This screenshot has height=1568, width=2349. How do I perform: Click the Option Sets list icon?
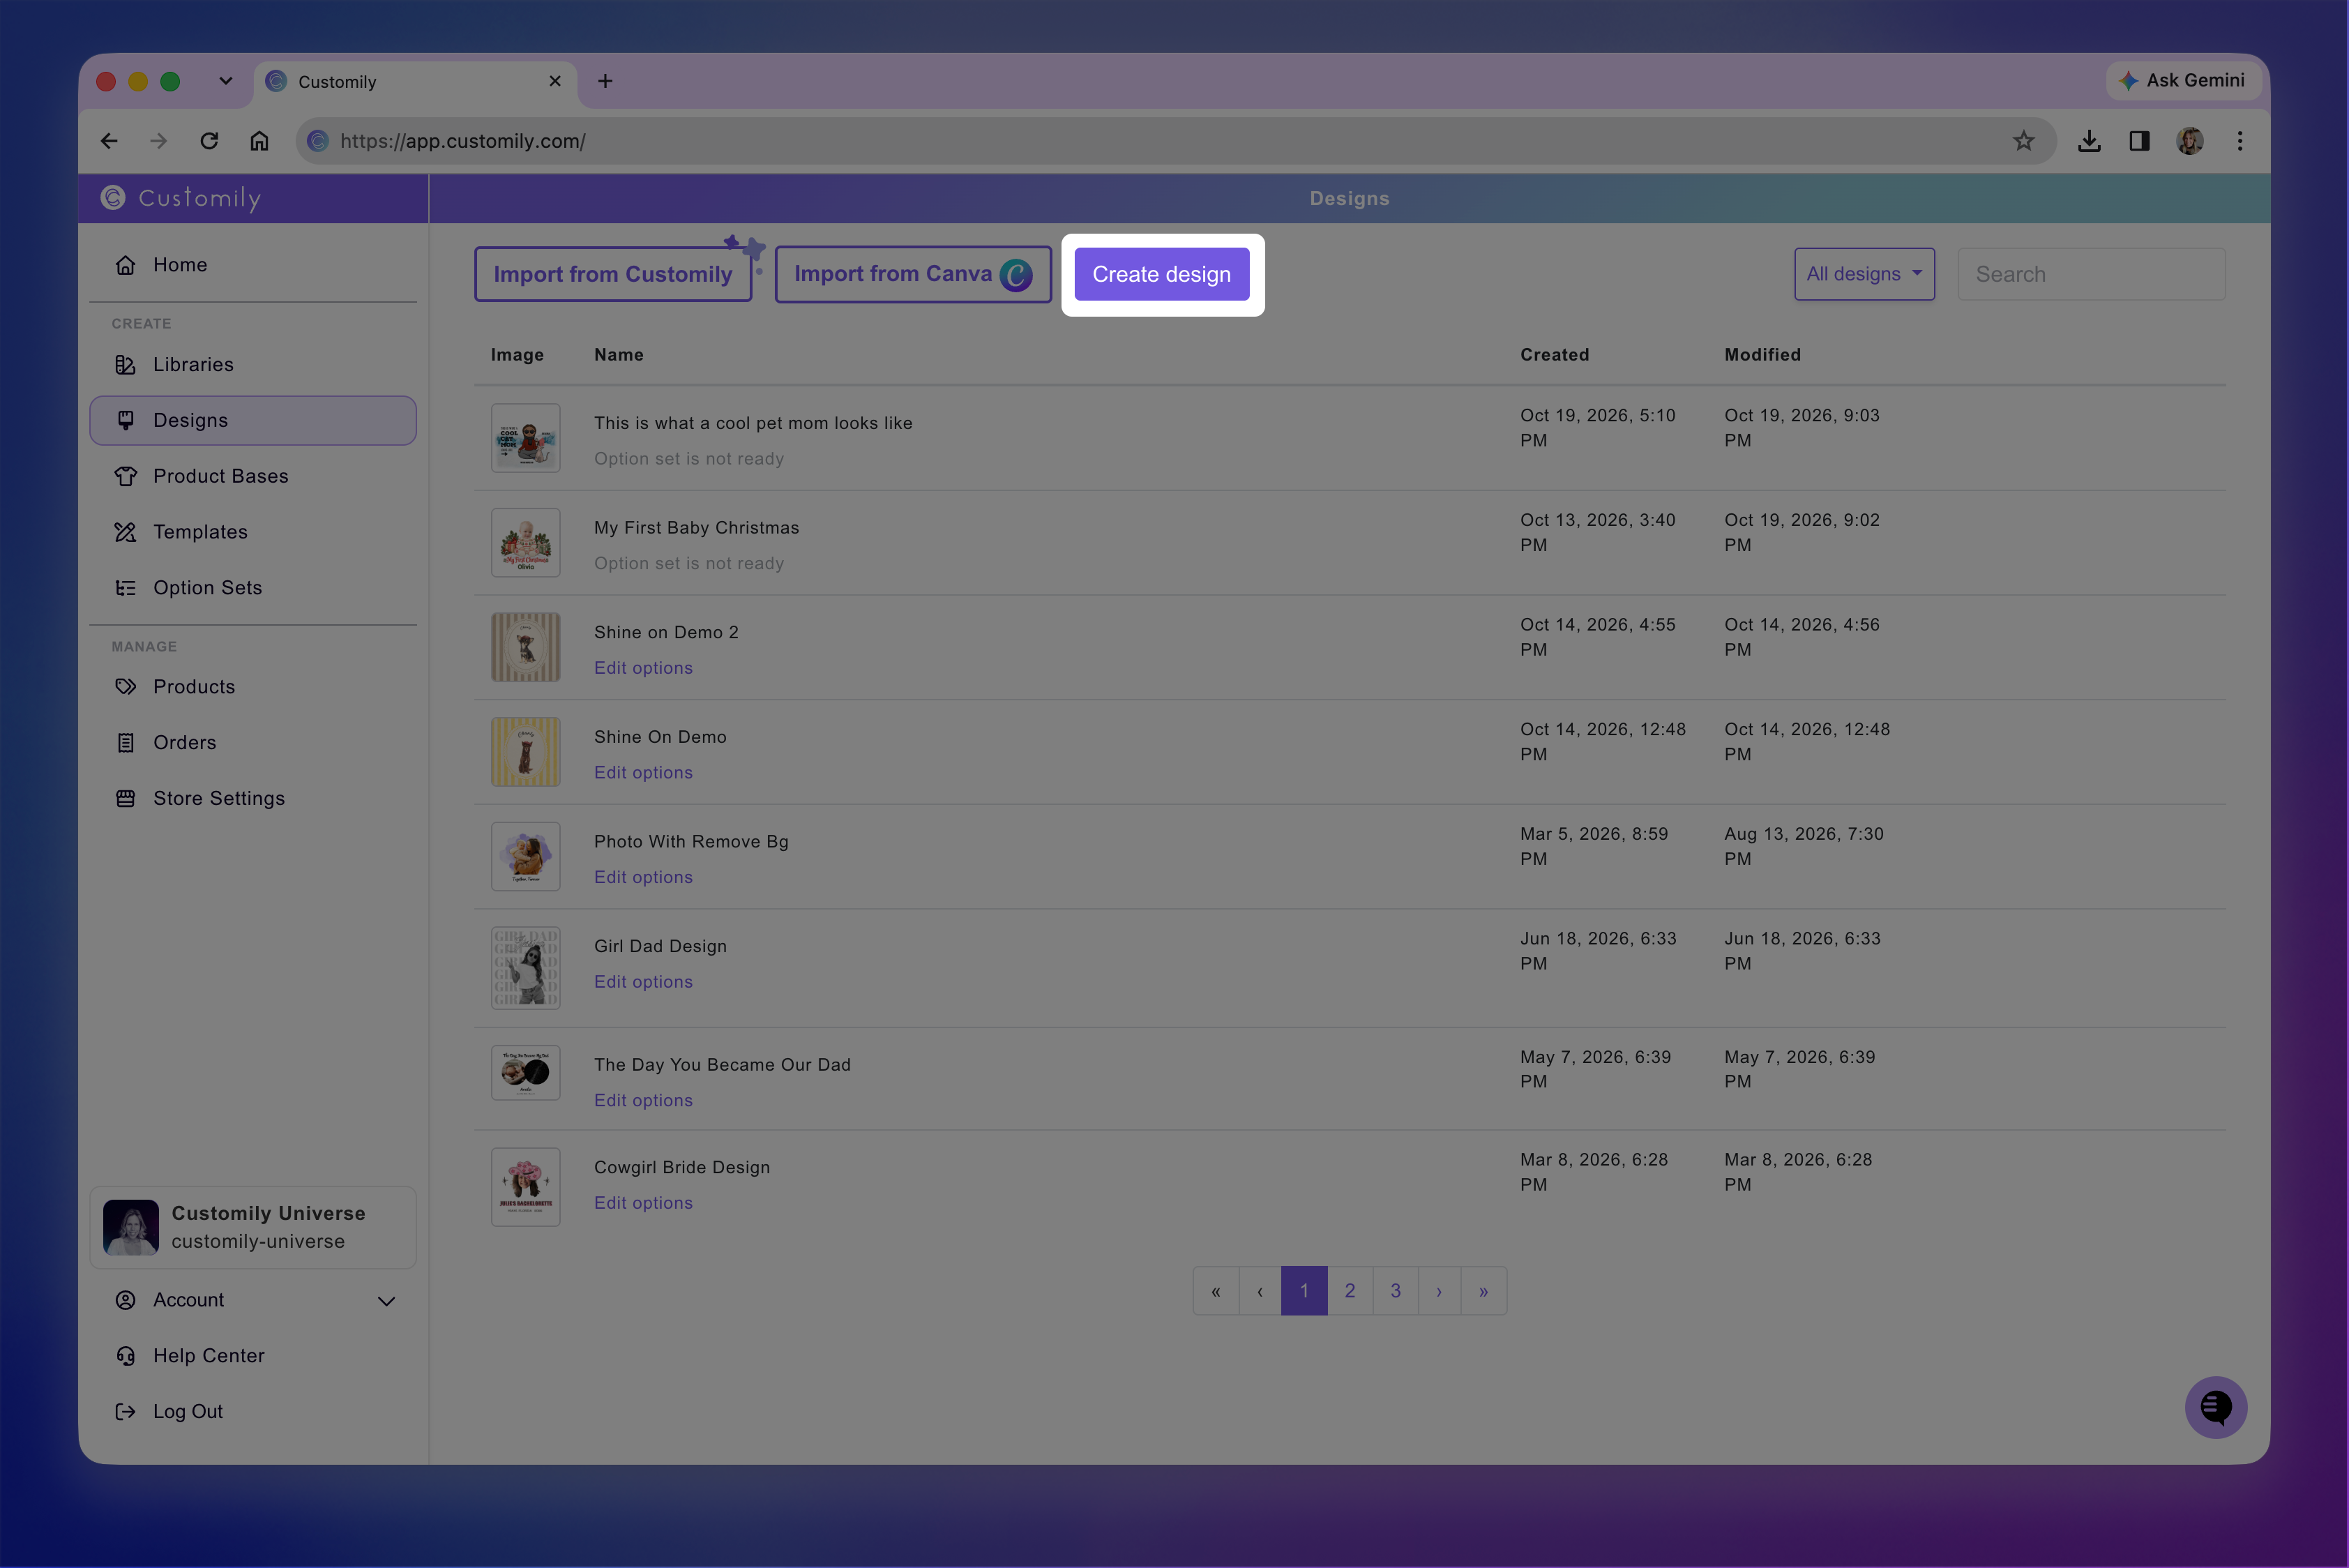coord(125,588)
